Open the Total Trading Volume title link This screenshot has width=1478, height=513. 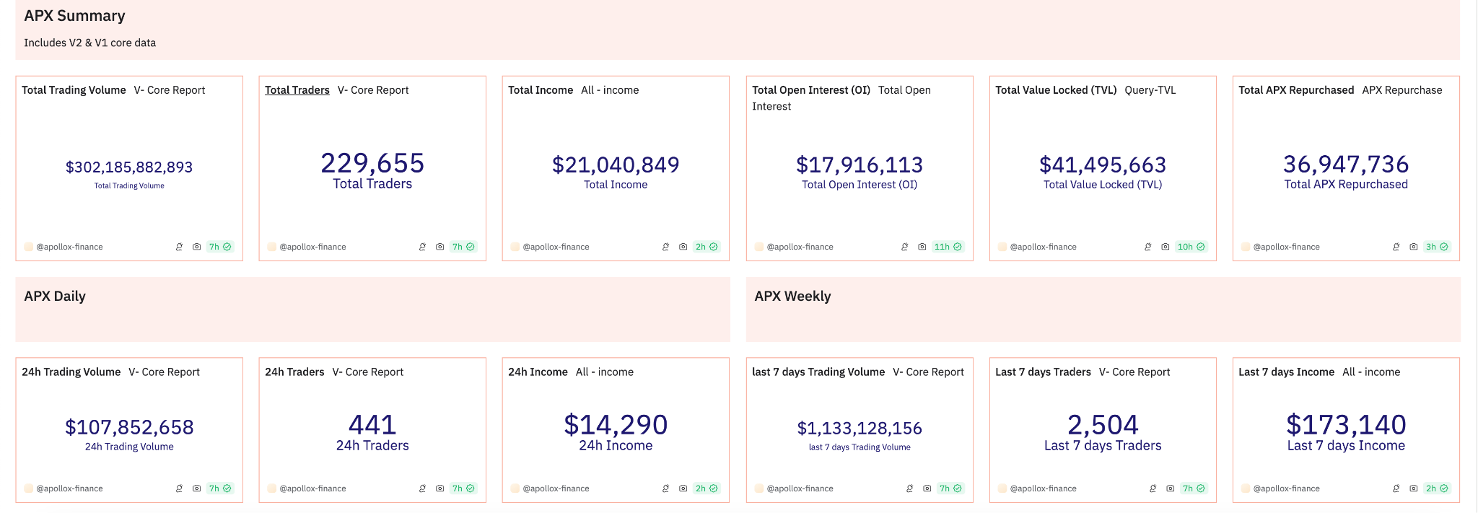[74, 90]
